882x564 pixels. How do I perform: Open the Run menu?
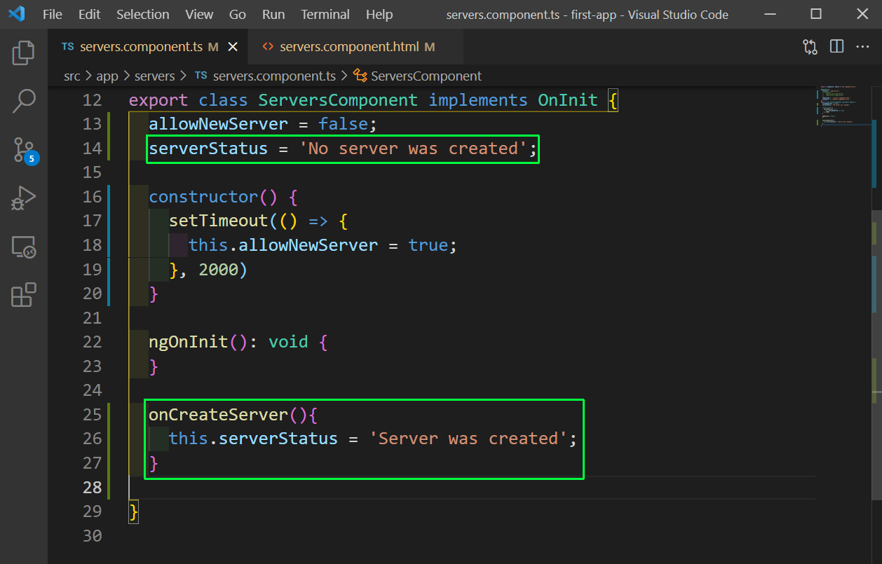coord(273,14)
